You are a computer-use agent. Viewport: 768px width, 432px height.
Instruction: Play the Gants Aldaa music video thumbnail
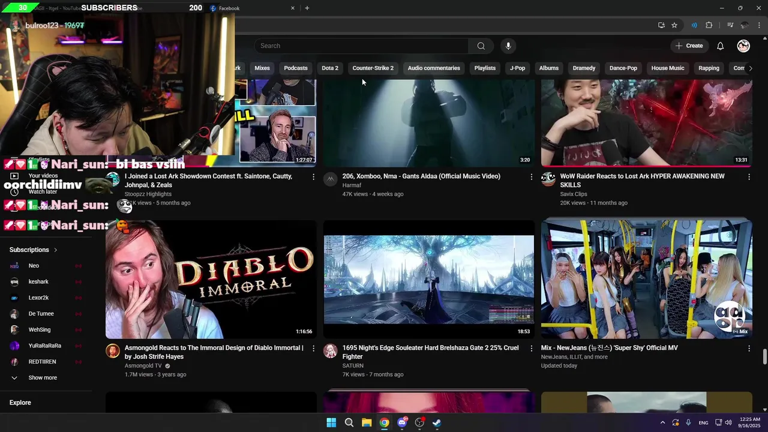[x=428, y=123]
